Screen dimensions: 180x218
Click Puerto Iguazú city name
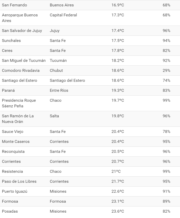pyautogui.click(x=15, y=191)
